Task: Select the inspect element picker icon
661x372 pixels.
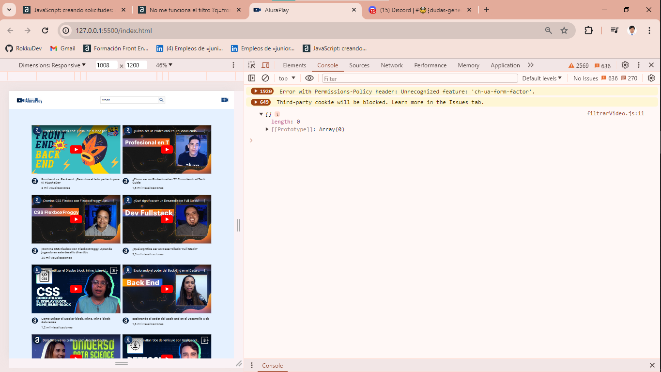Action: [252, 65]
